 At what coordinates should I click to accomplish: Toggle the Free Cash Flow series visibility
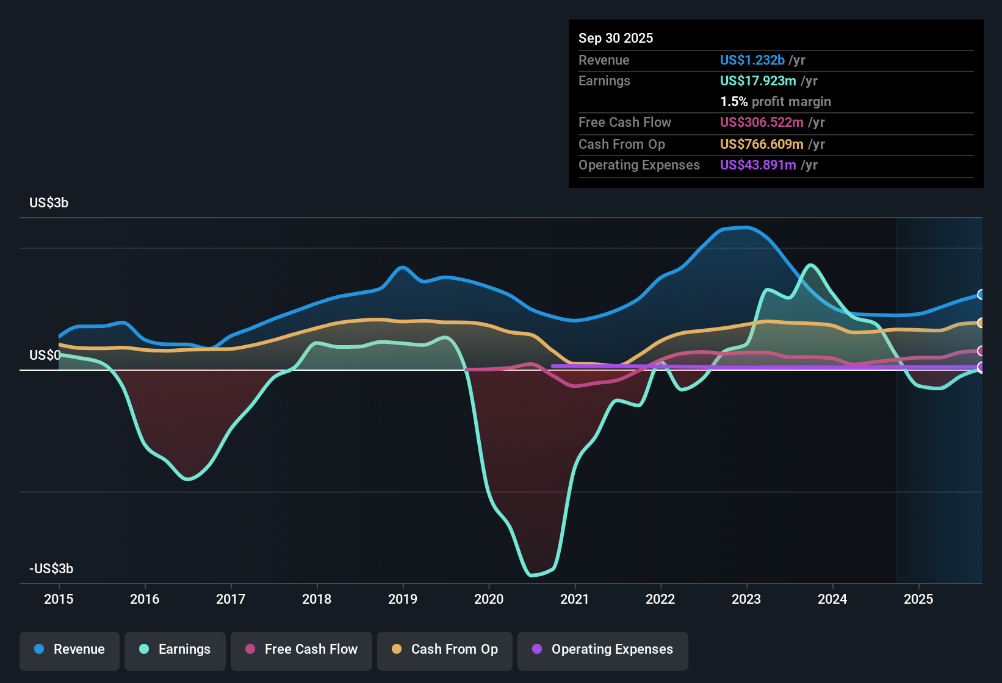click(x=301, y=650)
